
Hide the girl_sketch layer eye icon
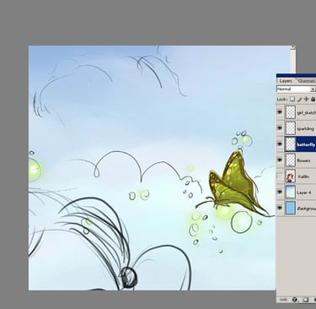pos(280,112)
